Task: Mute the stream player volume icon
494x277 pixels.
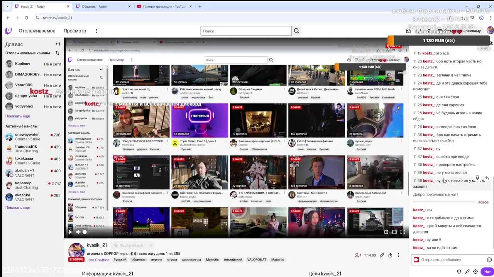Action: coord(78,232)
